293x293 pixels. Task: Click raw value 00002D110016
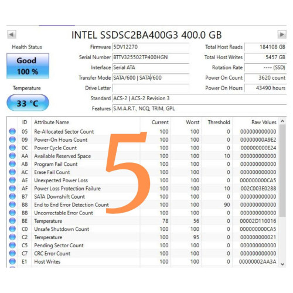(258, 221)
